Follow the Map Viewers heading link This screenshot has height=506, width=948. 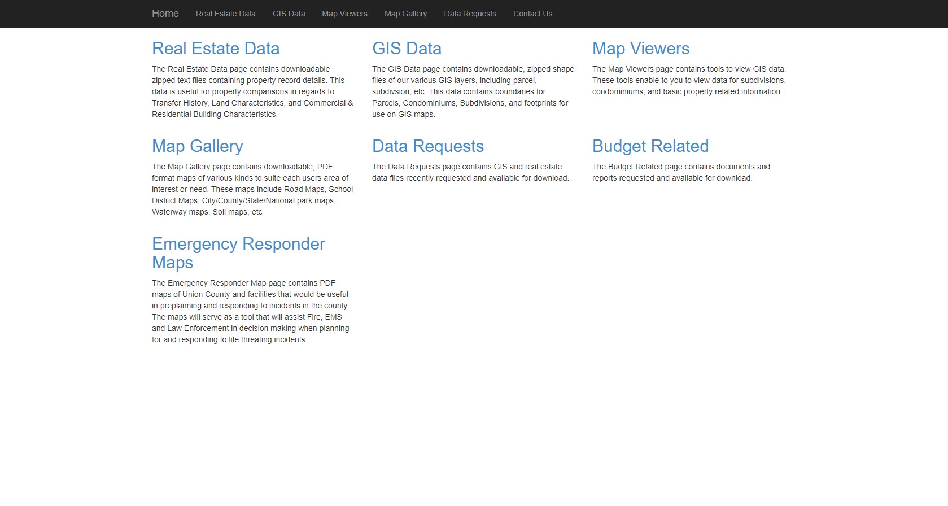click(641, 49)
